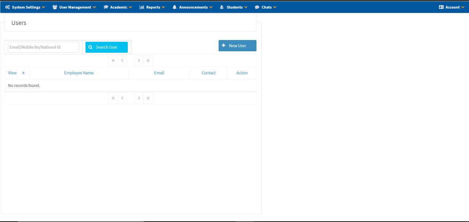Click the New User button
This screenshot has width=469, height=222.
click(237, 46)
